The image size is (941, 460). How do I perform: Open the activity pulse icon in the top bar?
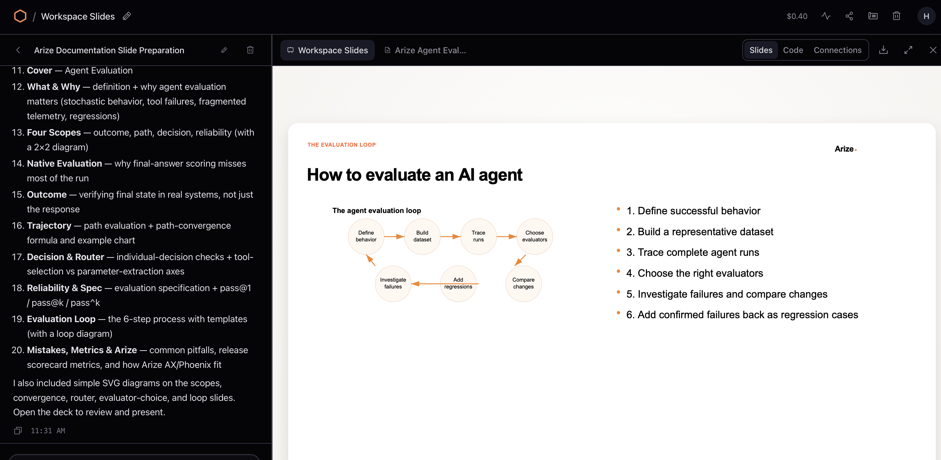[826, 16]
